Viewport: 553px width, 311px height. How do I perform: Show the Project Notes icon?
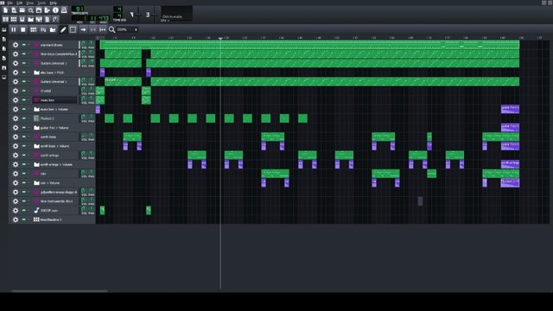(48, 19)
